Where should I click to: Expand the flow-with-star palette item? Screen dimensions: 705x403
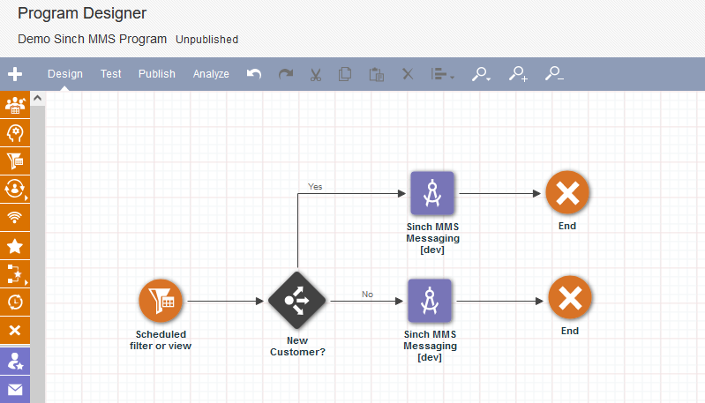tap(15, 274)
